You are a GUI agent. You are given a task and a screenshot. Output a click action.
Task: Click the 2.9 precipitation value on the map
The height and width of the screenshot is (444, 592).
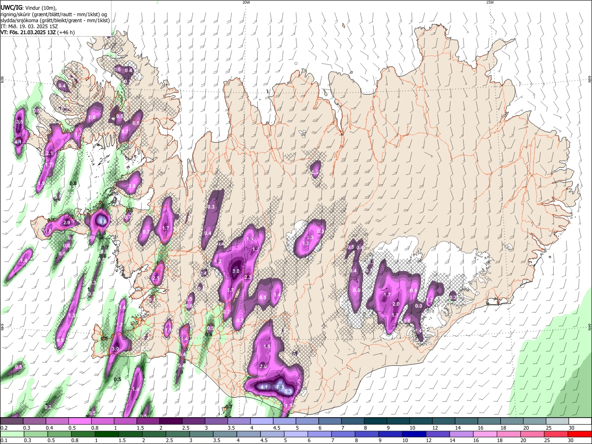66,223
